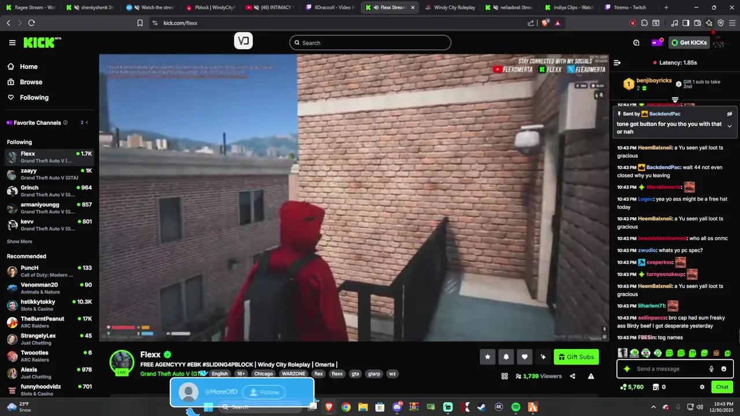Open TheBurntPeanut recommended channel
The height and width of the screenshot is (416, 740).
tap(49, 322)
